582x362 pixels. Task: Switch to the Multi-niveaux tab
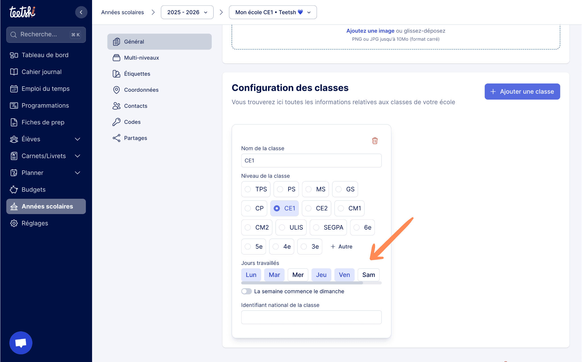[141, 58]
